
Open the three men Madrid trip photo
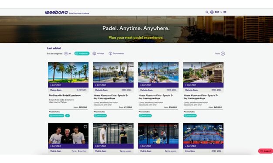click(68, 134)
